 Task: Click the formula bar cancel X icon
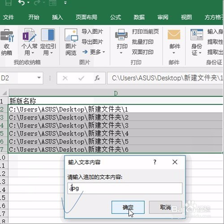(x=65, y=78)
